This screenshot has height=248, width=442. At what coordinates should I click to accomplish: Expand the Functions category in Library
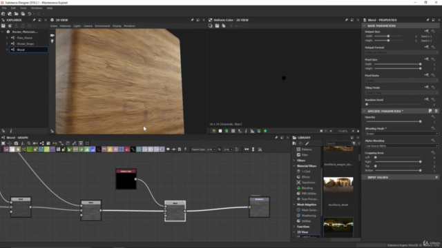click(x=294, y=227)
